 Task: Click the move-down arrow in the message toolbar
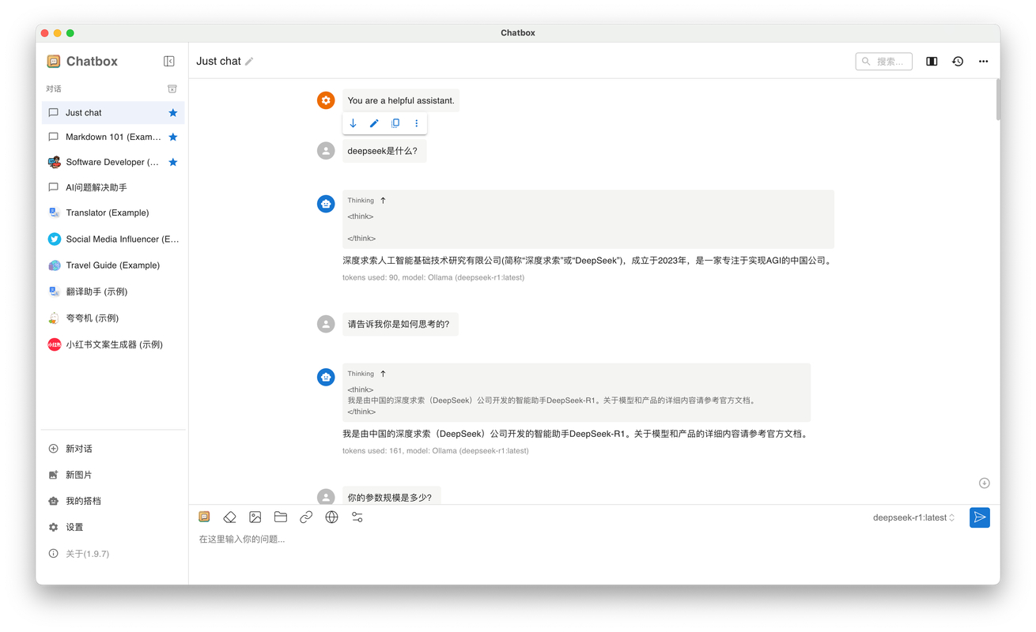[354, 123]
